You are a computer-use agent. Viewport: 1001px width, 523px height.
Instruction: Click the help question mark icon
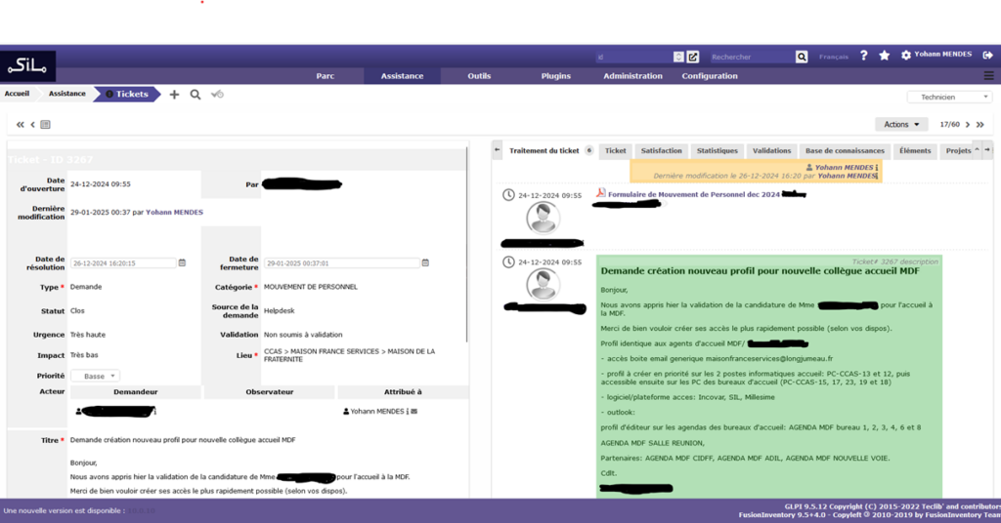[x=864, y=56]
